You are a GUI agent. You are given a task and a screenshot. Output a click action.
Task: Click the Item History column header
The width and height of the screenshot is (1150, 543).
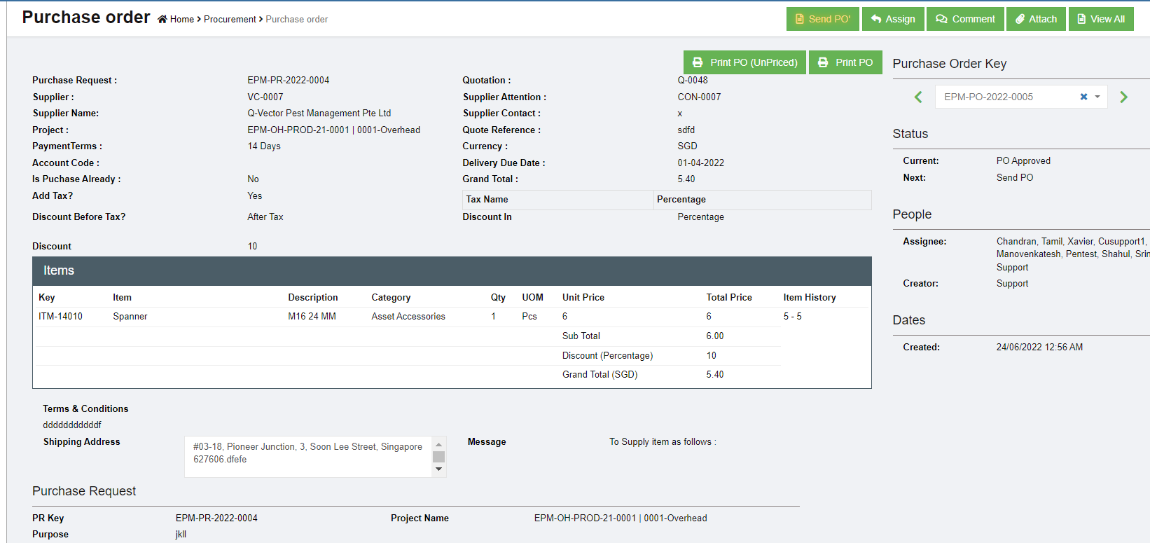(809, 297)
